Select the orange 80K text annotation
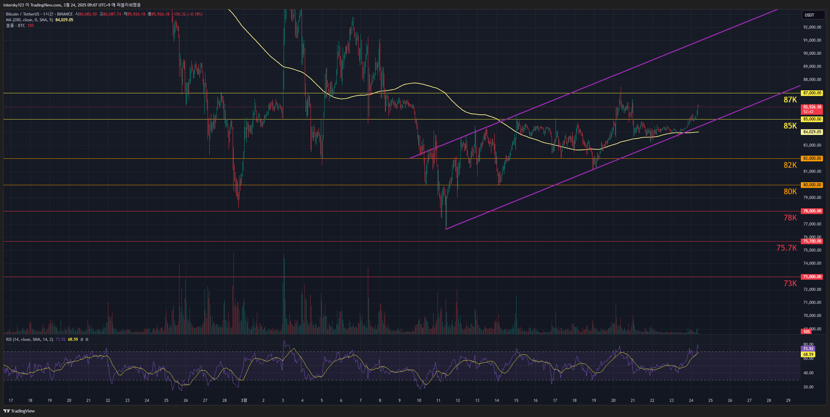 point(790,192)
